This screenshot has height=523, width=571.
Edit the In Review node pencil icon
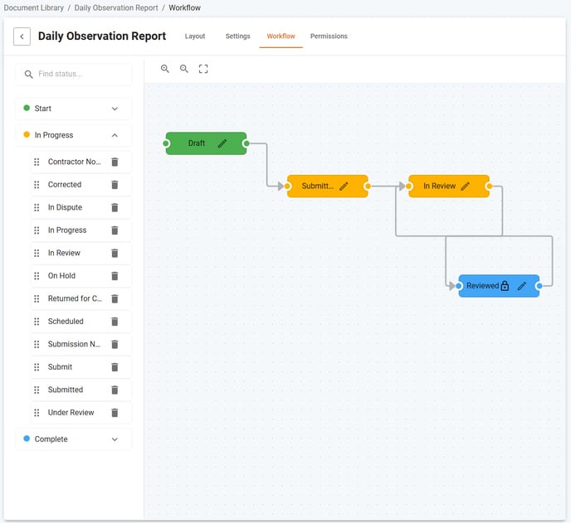click(x=465, y=186)
